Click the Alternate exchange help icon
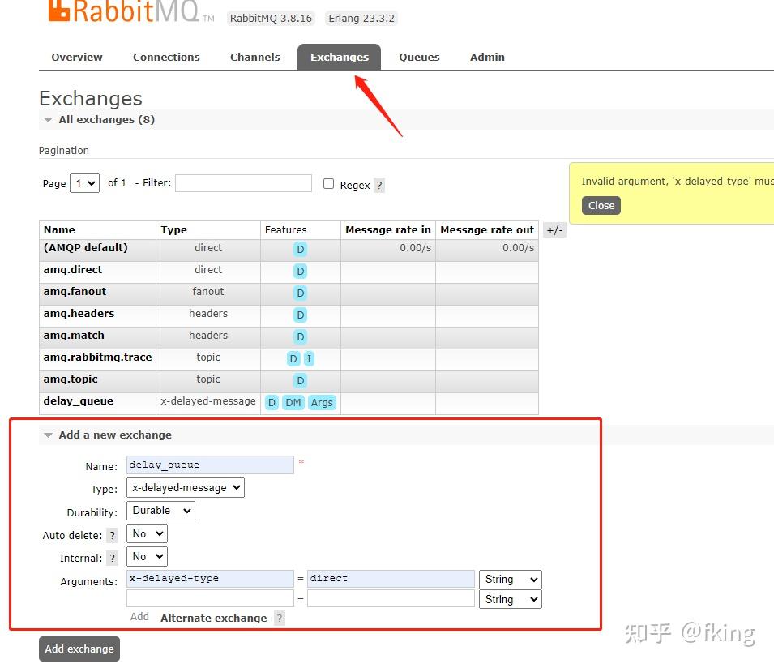The height and width of the screenshot is (668, 774). (279, 618)
